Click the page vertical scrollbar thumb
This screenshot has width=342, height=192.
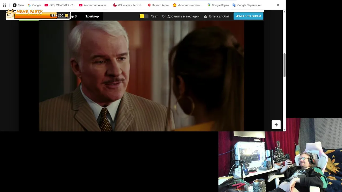pos(284,65)
